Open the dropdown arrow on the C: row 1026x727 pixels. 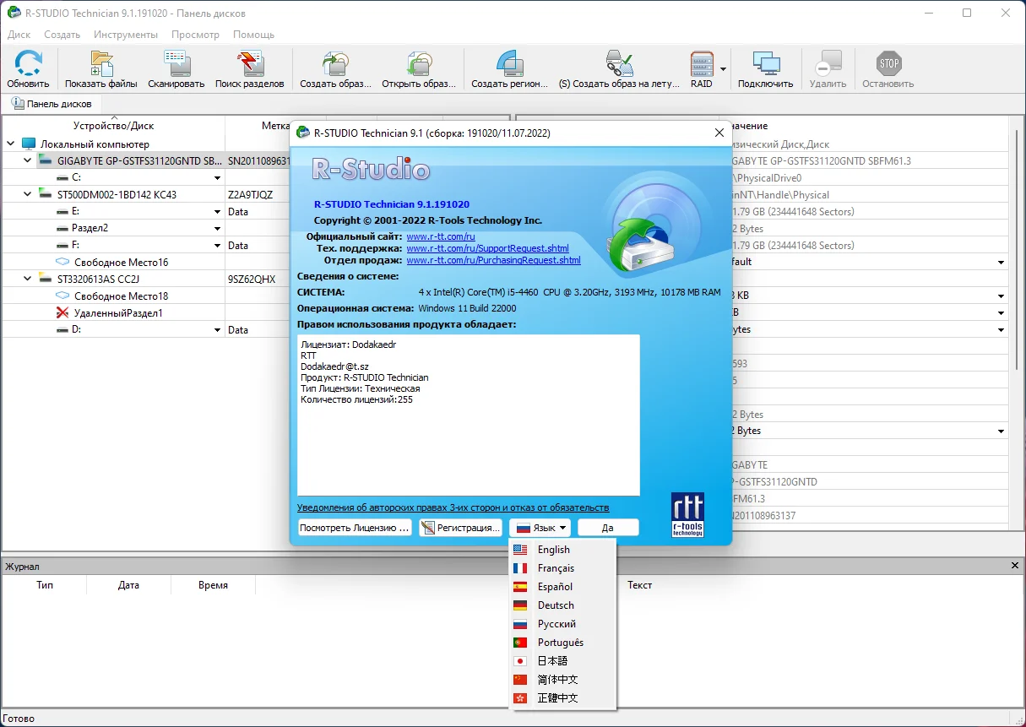pos(218,178)
